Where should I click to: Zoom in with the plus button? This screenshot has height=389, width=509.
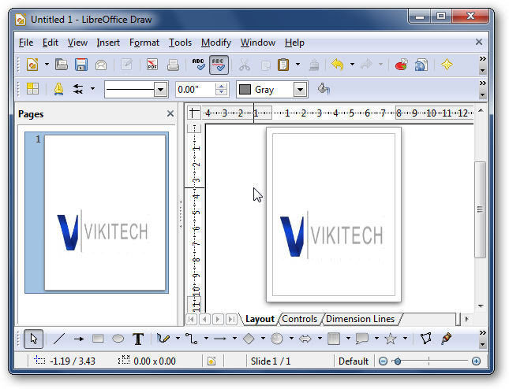[x=476, y=361]
